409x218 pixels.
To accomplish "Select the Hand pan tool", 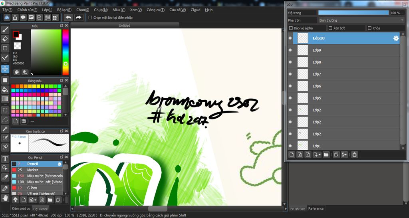I will tap(5, 198).
